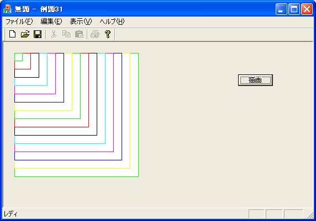
Task: Save using the floppy disk icon
Action: click(38, 34)
